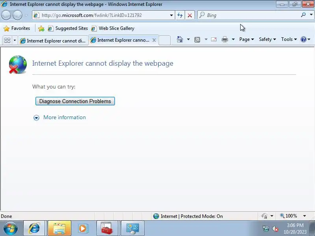Open search provider dropdown arrow

tap(311, 15)
